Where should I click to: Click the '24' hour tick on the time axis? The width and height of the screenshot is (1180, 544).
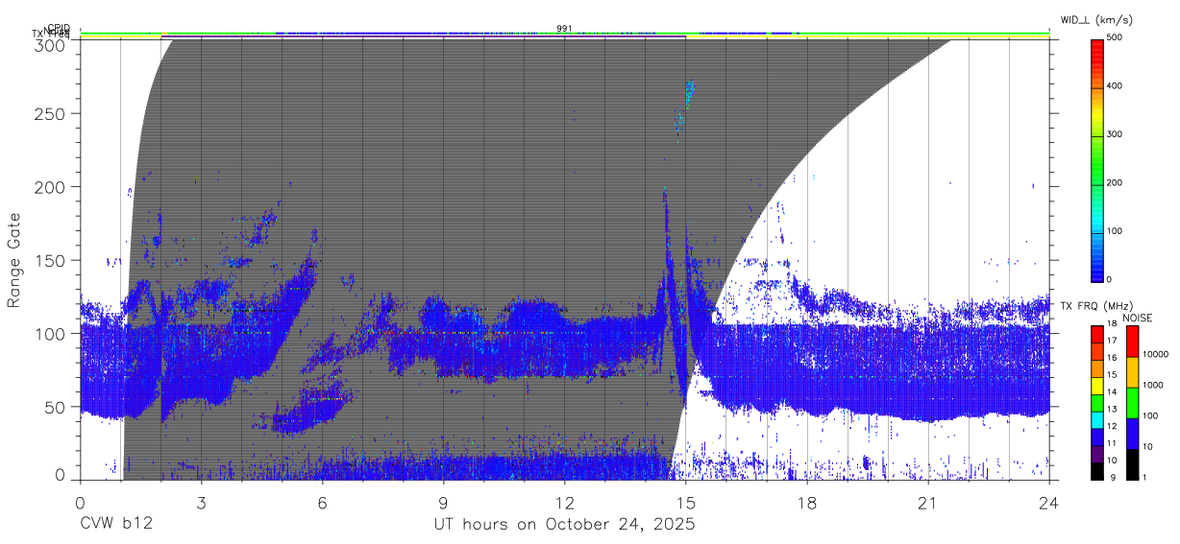[1049, 502]
